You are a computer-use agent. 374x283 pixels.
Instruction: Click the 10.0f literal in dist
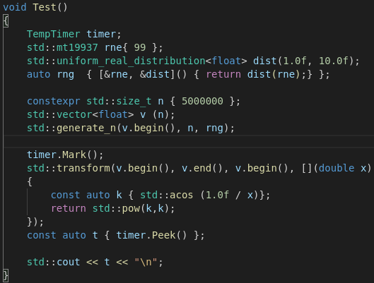[334, 61]
